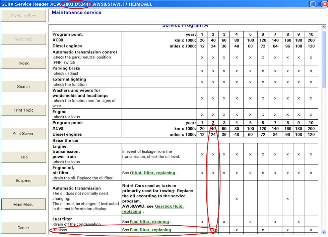Return to the Main Menu
The image size is (328, 237).
pyautogui.click(x=23, y=204)
